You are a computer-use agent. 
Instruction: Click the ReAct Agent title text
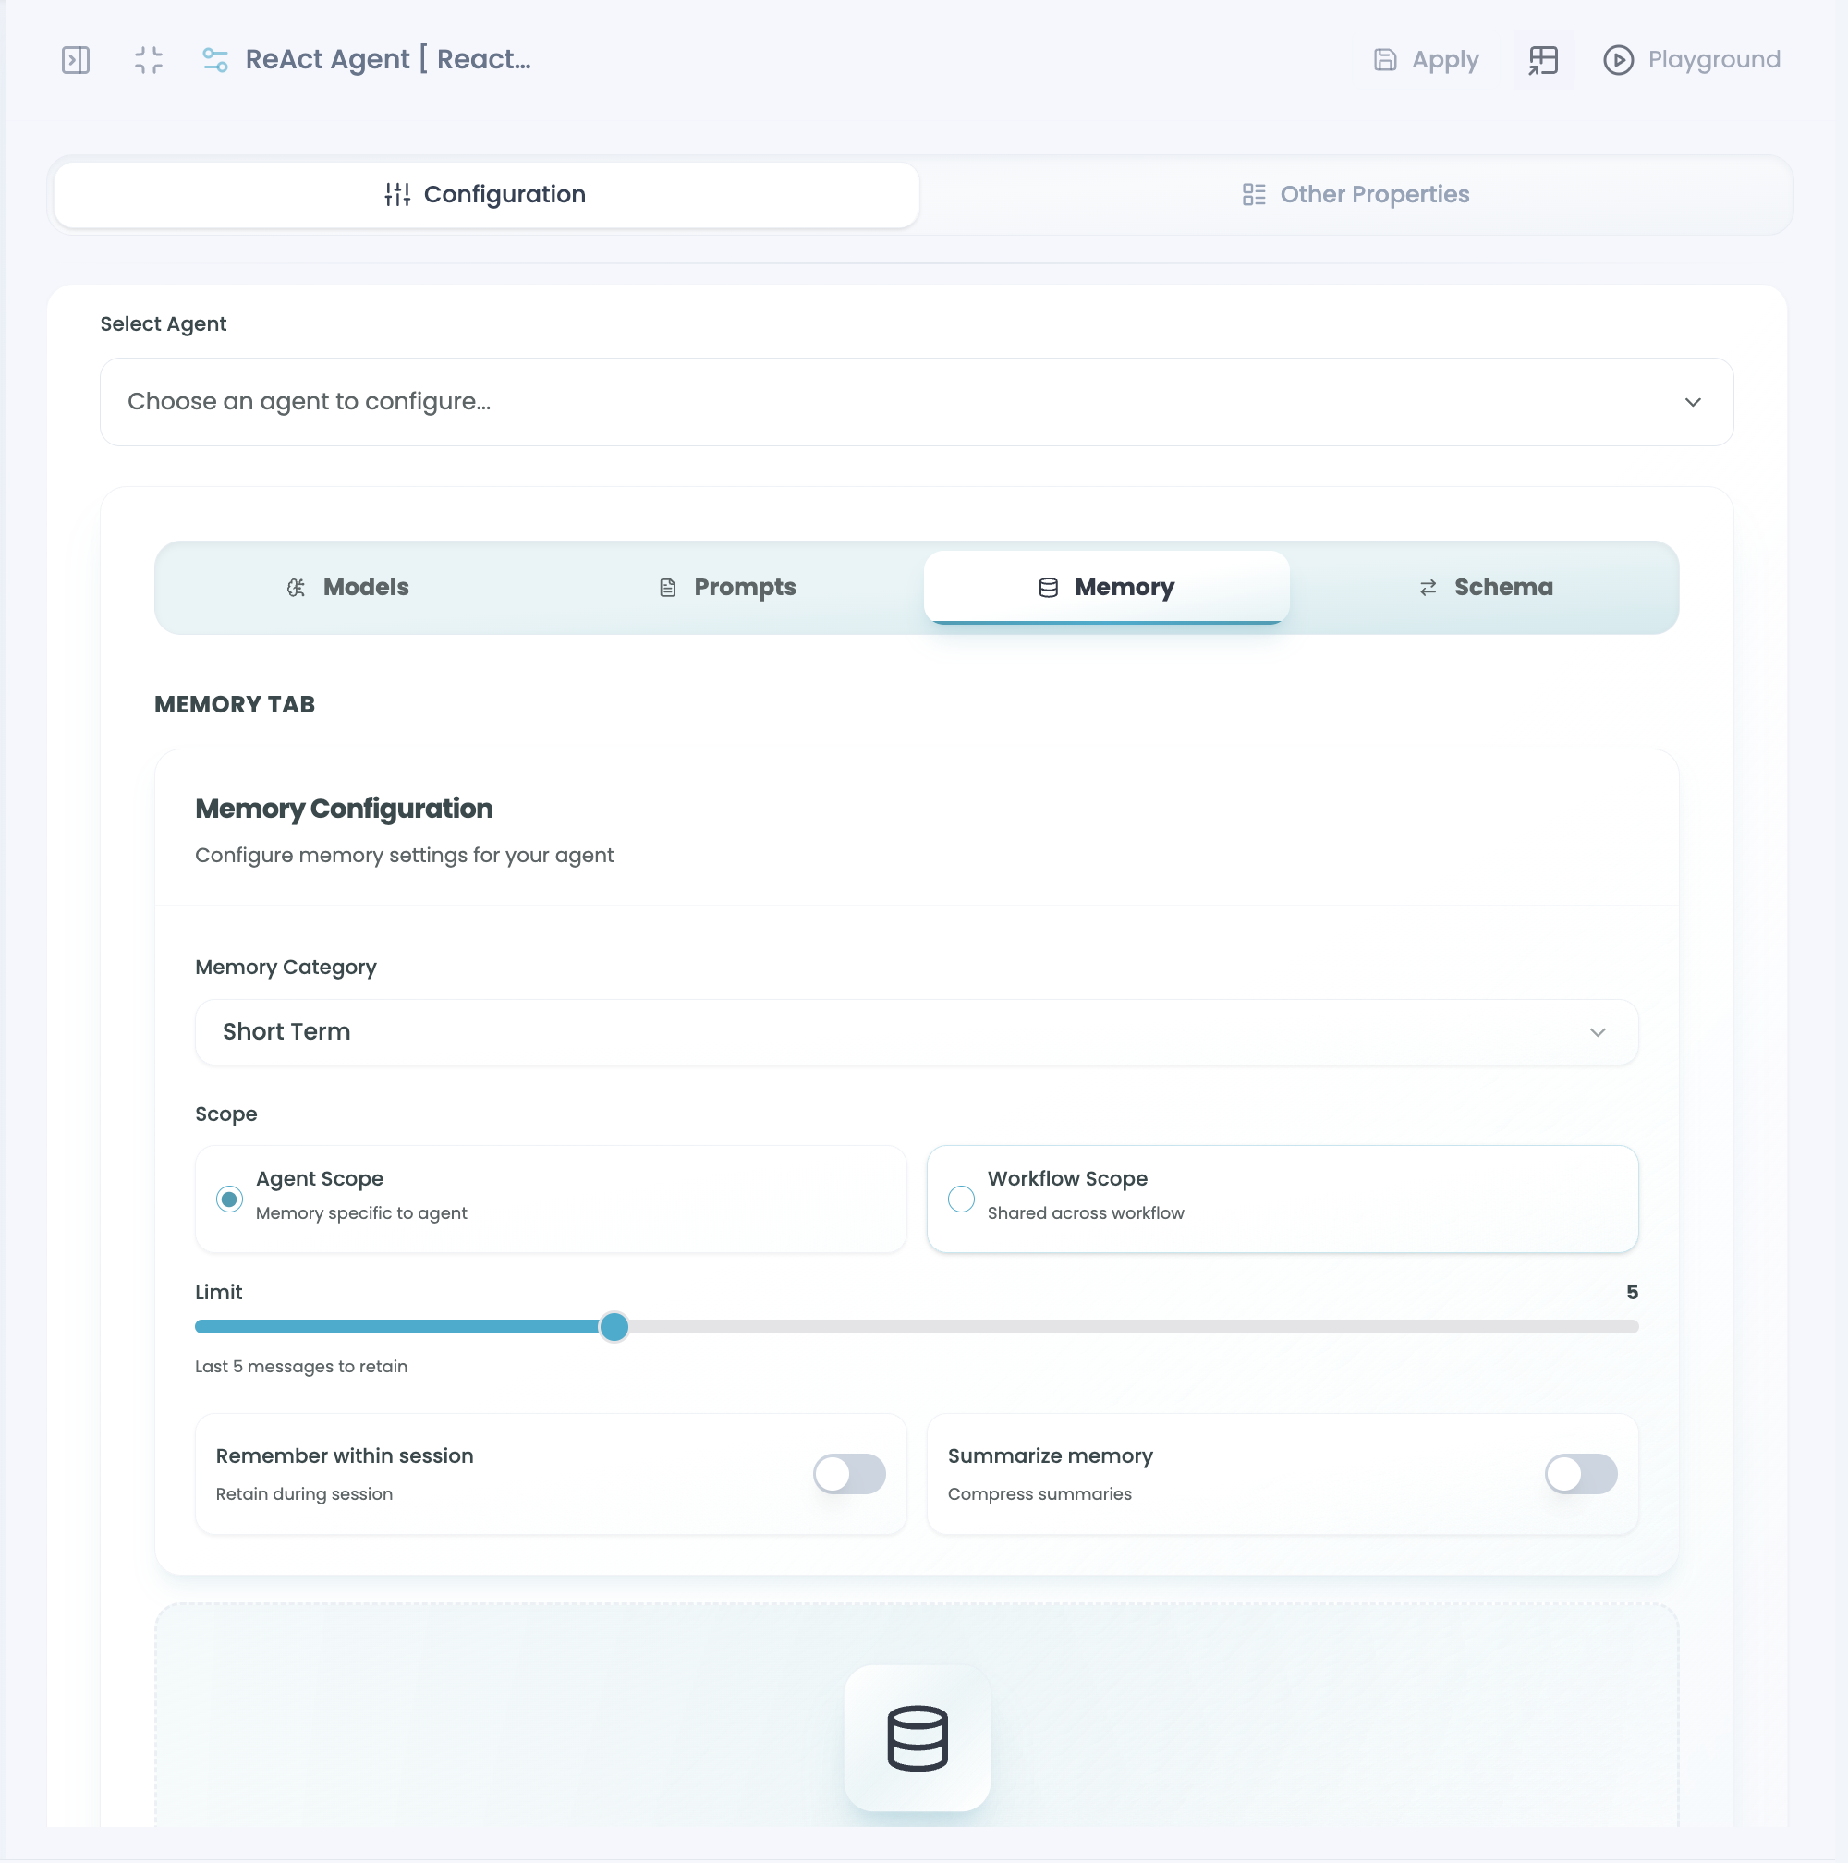tap(387, 60)
